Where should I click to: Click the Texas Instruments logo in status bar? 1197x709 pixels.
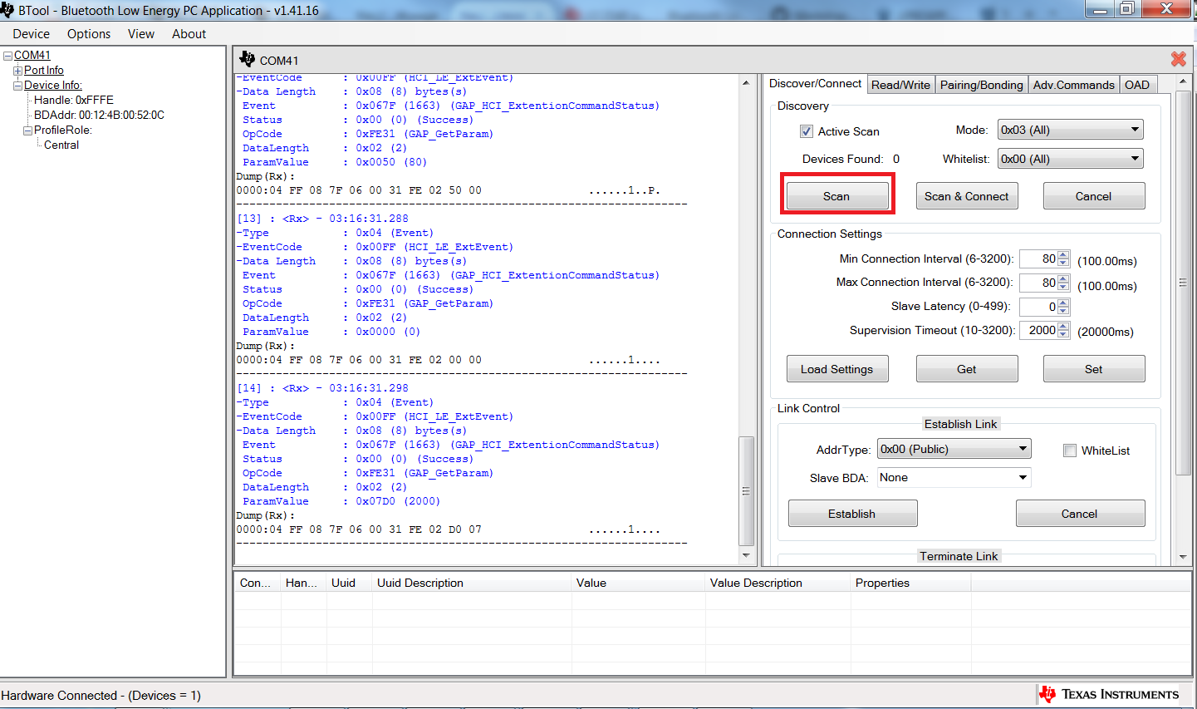pyautogui.click(x=1048, y=694)
